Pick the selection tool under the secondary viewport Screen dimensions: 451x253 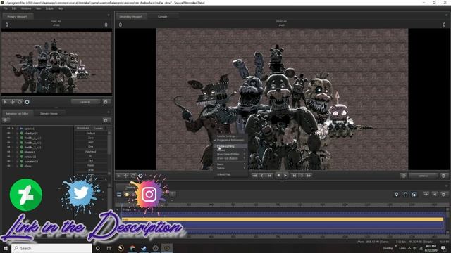click(x=118, y=176)
